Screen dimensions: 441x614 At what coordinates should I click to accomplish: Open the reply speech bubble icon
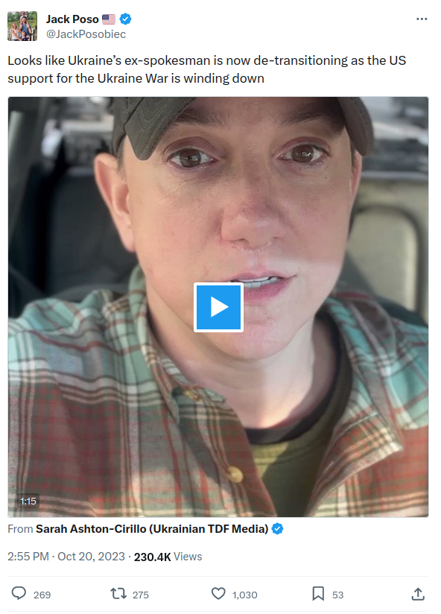pos(19,594)
